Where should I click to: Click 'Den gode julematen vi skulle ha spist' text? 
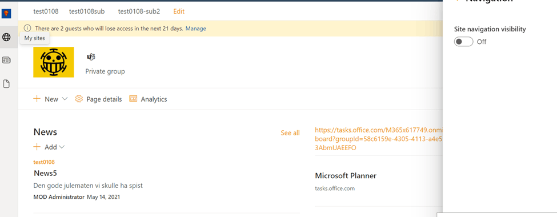(x=88, y=186)
